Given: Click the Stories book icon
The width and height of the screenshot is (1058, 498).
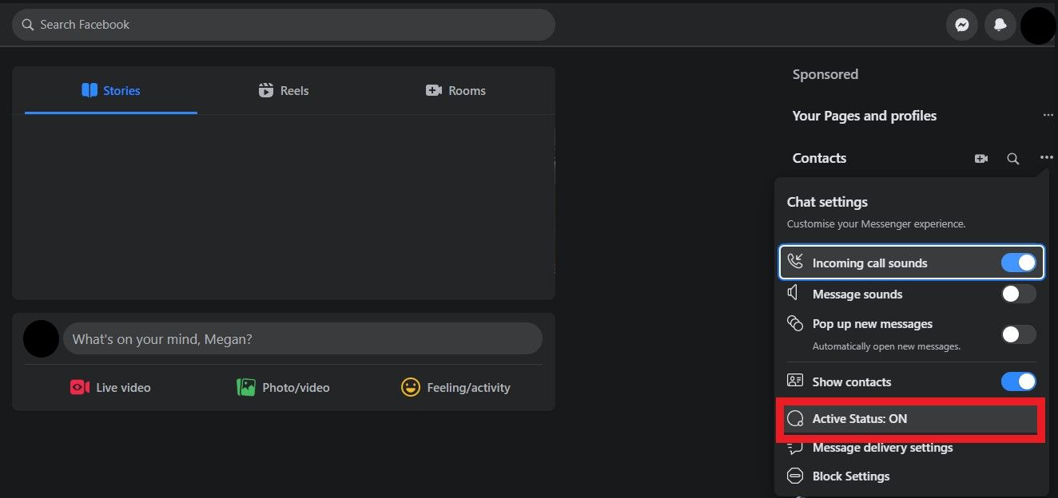Looking at the screenshot, I should (89, 91).
